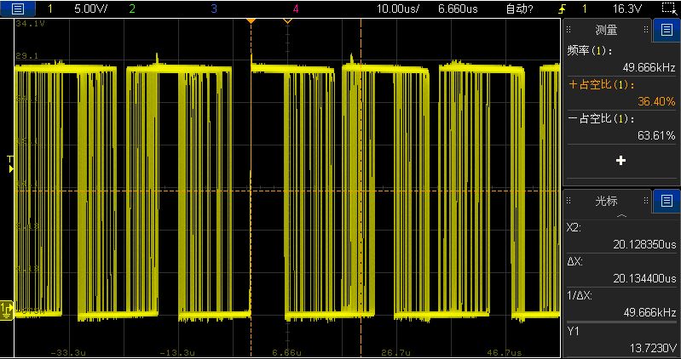Viewport: 681px width, 359px height.
Task: Change the trigger source channel 1
Action: tap(584, 9)
